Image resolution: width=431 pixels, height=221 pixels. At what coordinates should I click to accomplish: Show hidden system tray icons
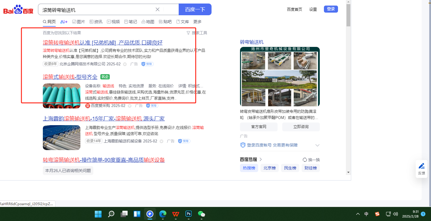pos(358,214)
